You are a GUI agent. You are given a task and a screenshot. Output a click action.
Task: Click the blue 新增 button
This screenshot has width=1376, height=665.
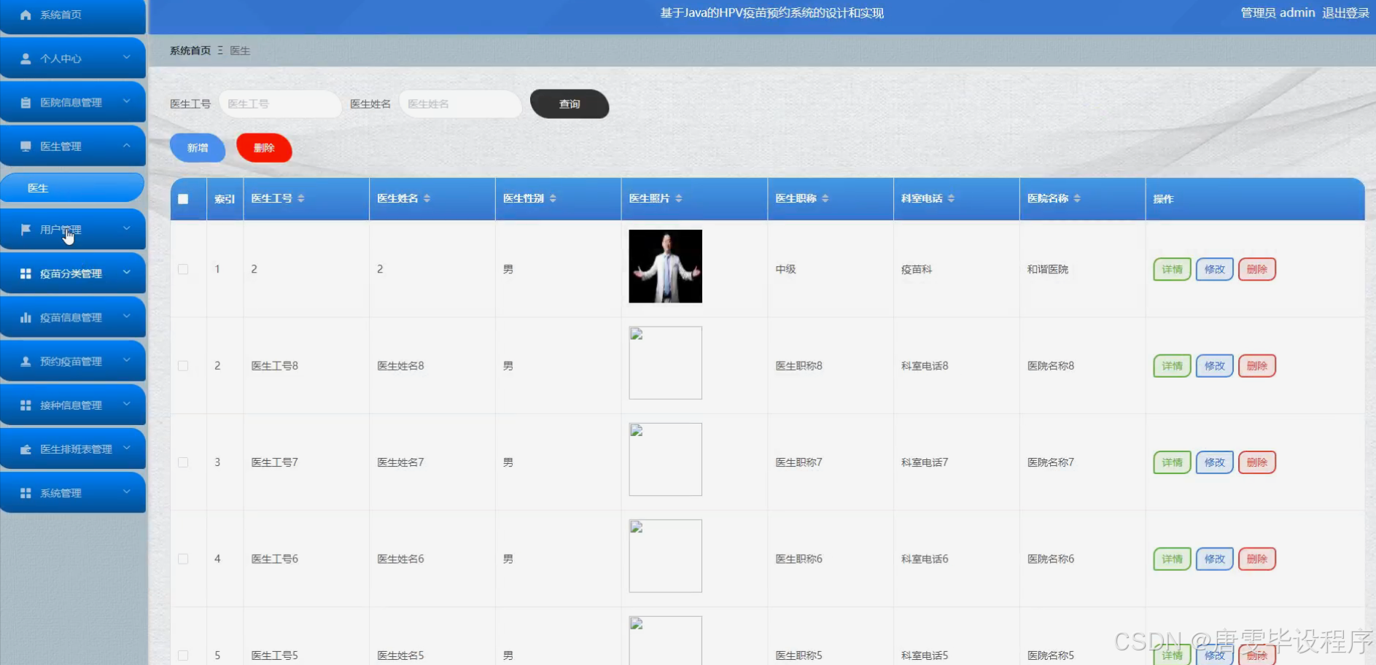point(198,148)
